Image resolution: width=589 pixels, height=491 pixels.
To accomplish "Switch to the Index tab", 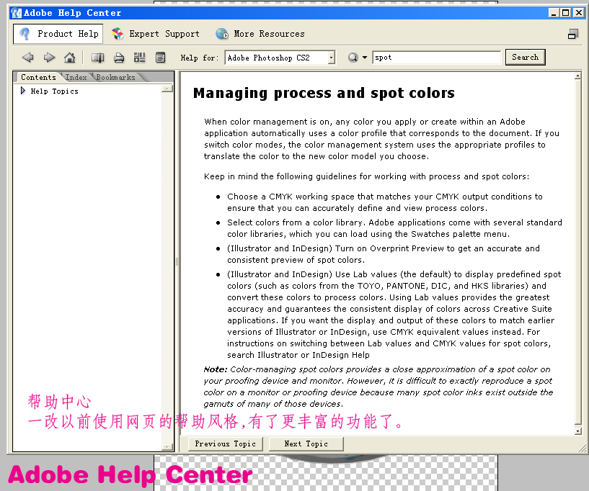I will [76, 77].
